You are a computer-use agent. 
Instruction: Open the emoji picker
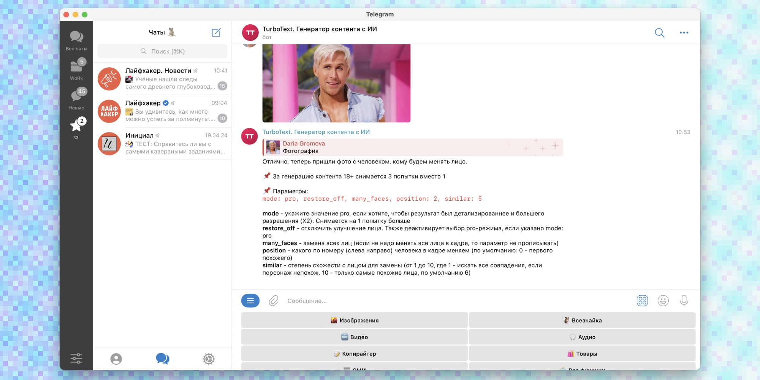pos(663,300)
